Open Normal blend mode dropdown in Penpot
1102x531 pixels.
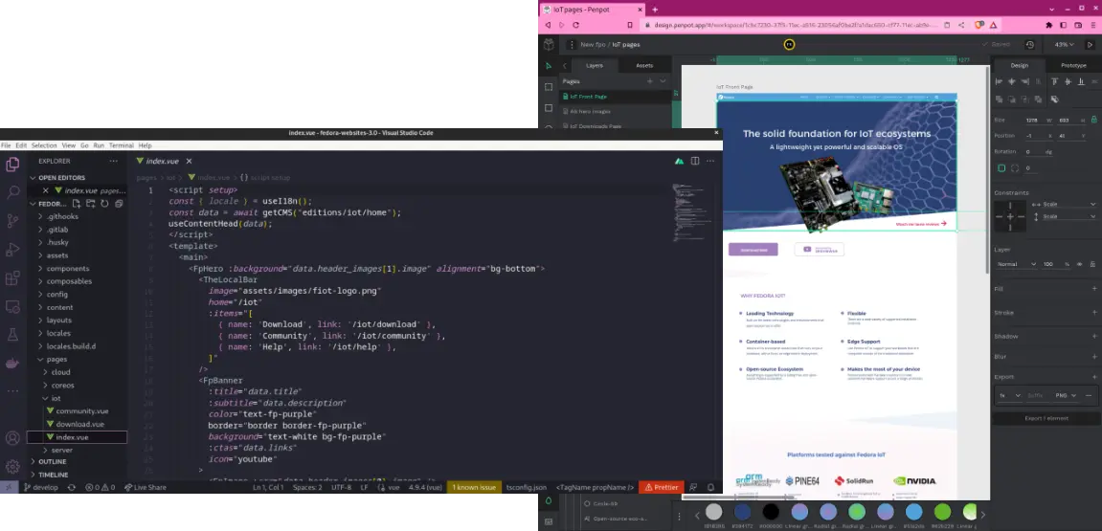1016,264
